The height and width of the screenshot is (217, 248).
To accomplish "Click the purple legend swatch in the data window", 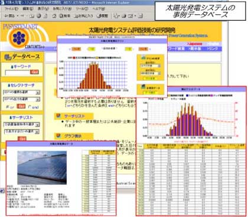I will (211, 96).
